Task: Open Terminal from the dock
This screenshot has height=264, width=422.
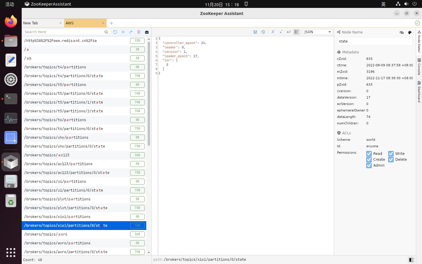Action: point(11,99)
